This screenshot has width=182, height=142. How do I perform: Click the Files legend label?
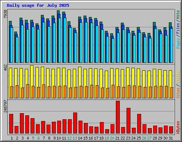(x=178, y=28)
